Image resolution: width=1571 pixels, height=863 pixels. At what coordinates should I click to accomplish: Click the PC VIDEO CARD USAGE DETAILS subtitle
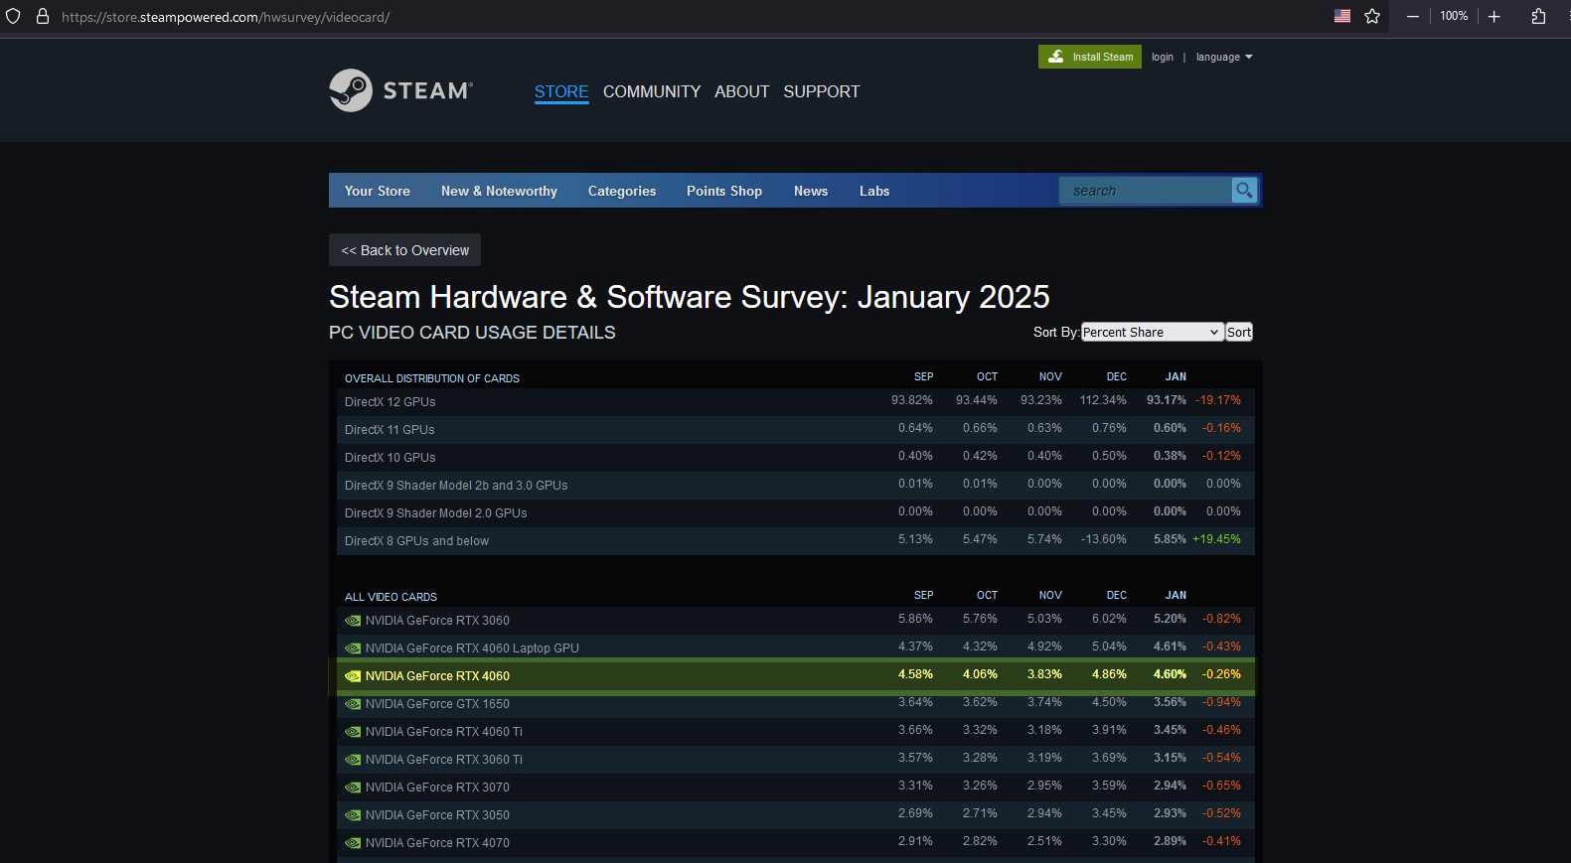[x=472, y=333]
